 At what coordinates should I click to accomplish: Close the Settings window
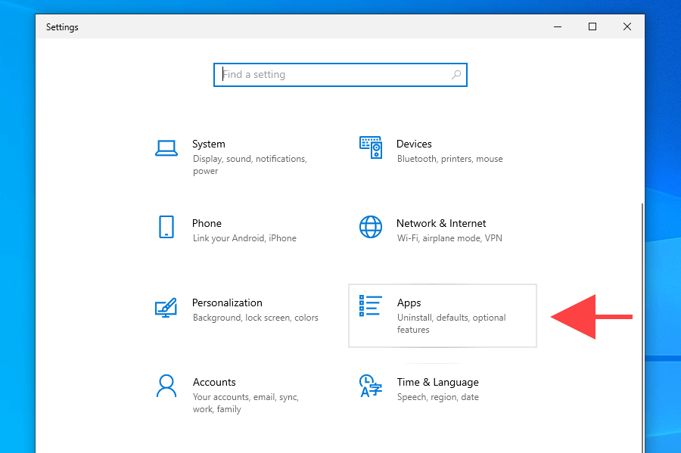point(627,26)
